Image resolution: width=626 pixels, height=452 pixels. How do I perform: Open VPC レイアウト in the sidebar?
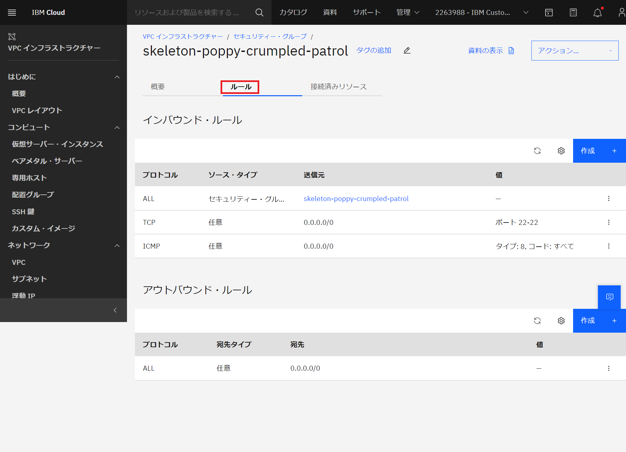(x=37, y=111)
